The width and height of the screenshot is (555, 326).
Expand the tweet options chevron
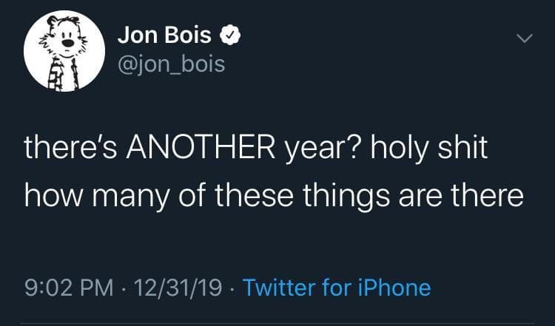523,37
